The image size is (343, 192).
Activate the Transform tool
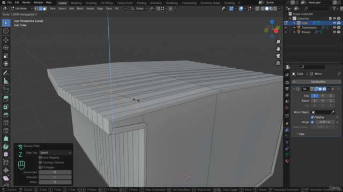[6, 63]
